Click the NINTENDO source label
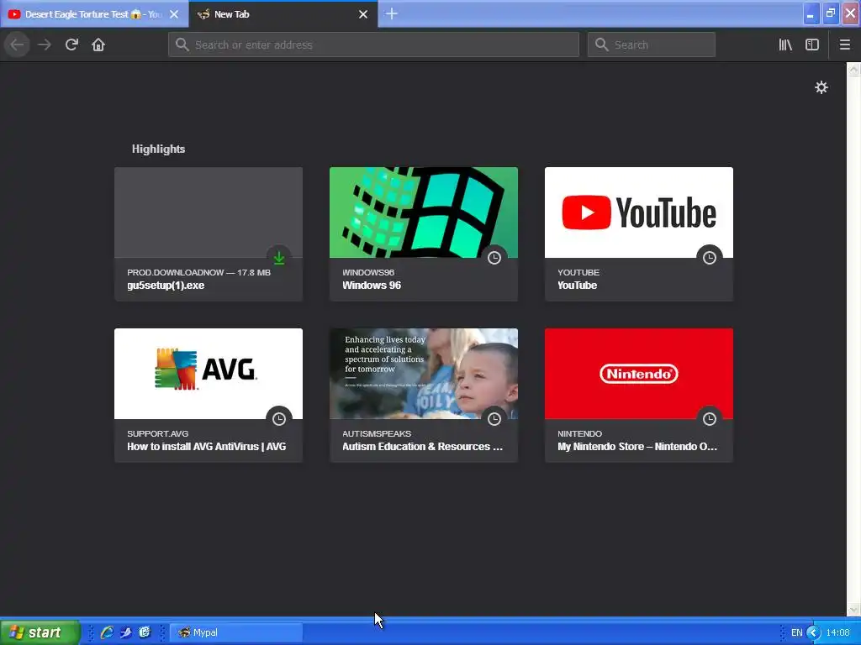The width and height of the screenshot is (861, 645). click(580, 433)
